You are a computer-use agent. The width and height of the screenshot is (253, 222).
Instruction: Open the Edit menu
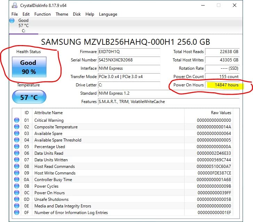(x=26, y=14)
